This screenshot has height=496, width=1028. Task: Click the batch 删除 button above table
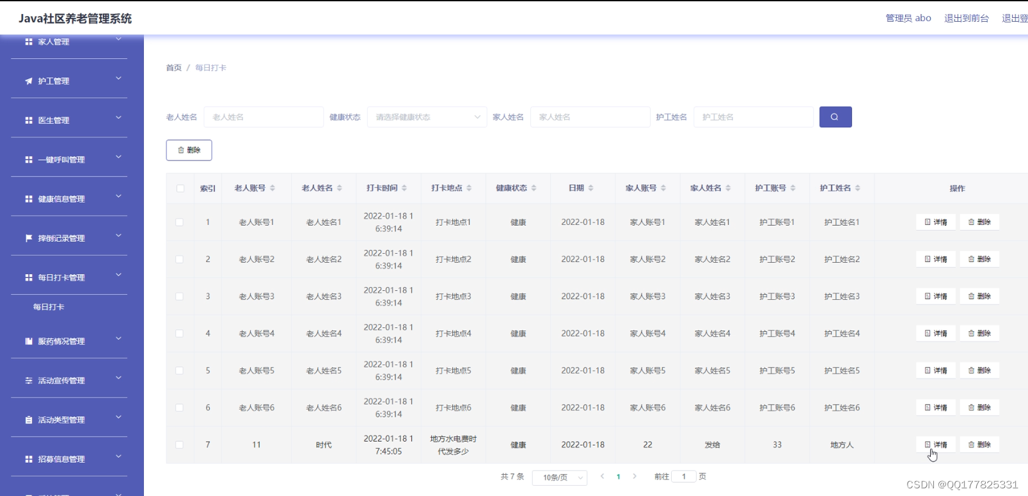tap(189, 150)
